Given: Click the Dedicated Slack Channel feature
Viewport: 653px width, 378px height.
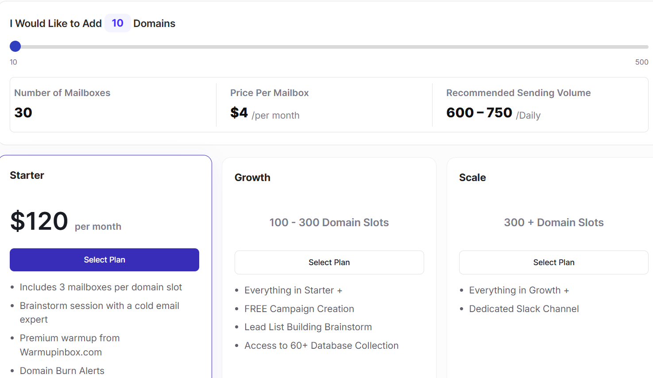Looking at the screenshot, I should tap(523, 309).
